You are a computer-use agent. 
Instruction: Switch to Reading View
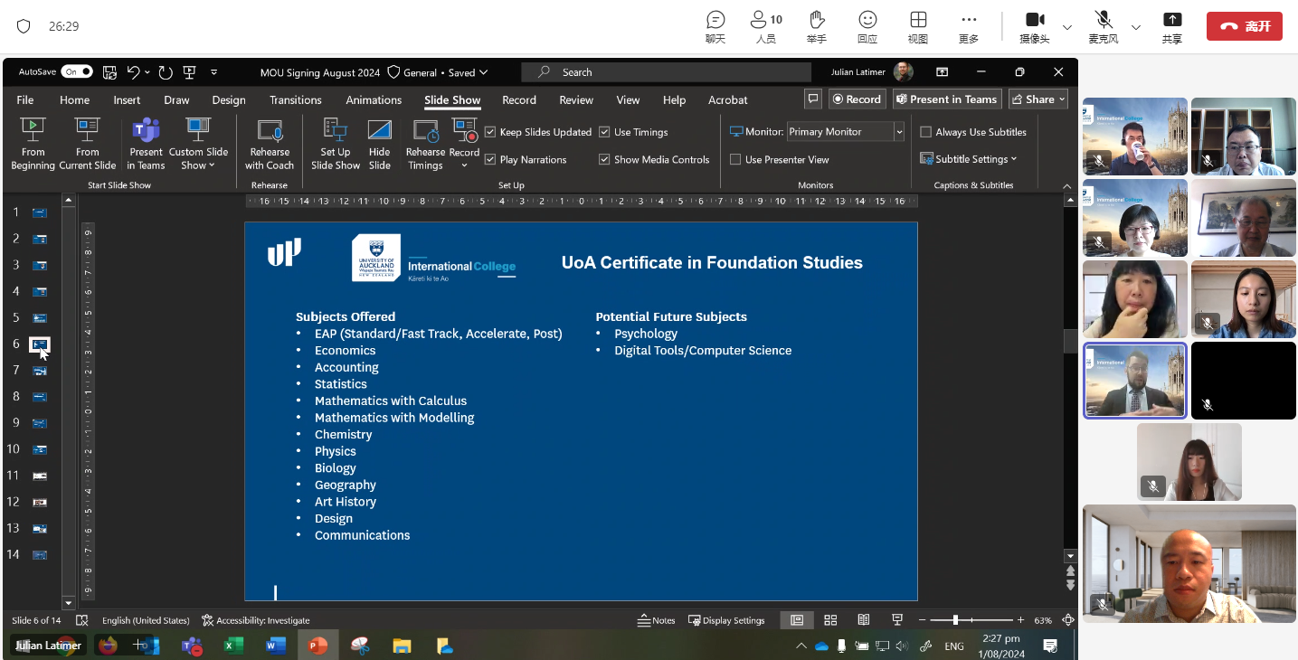(864, 620)
